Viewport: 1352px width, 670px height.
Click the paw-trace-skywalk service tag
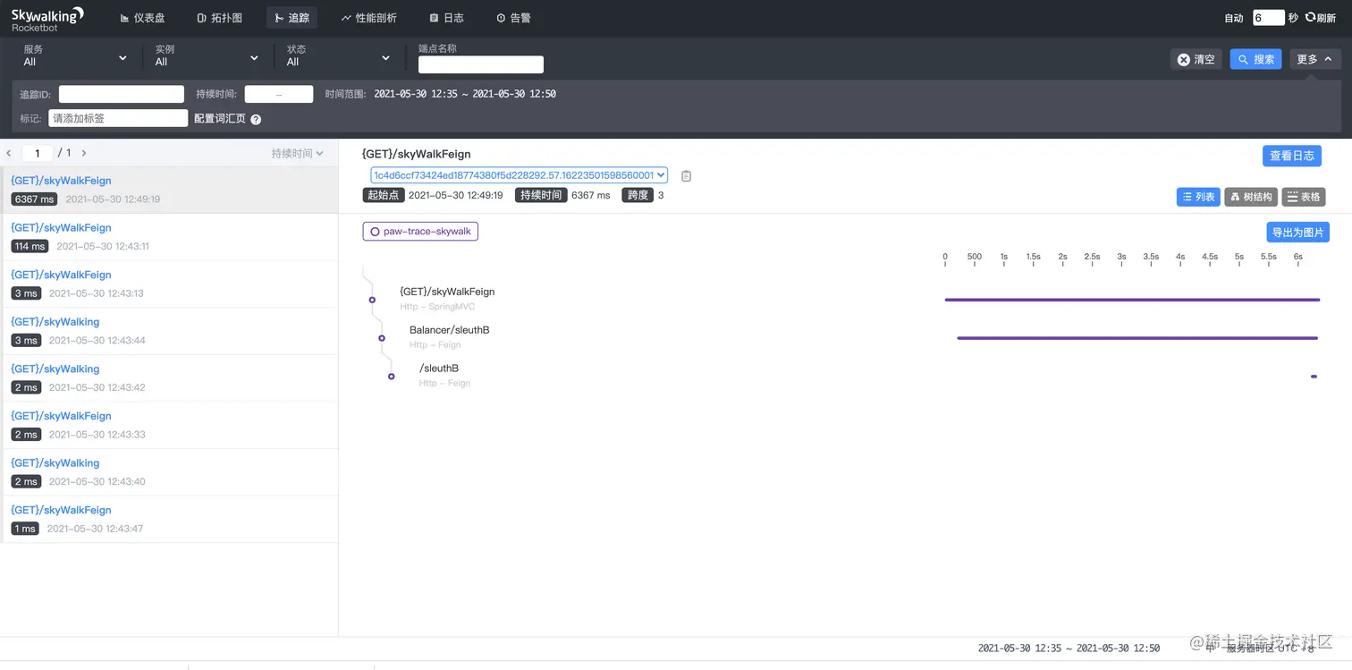[x=420, y=232]
